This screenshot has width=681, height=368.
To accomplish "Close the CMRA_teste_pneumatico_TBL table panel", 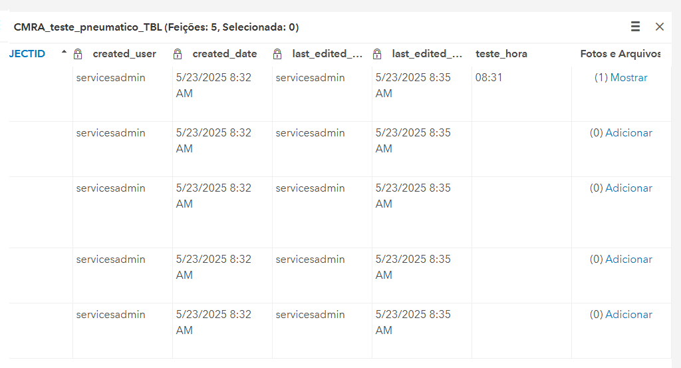I will pyautogui.click(x=660, y=27).
